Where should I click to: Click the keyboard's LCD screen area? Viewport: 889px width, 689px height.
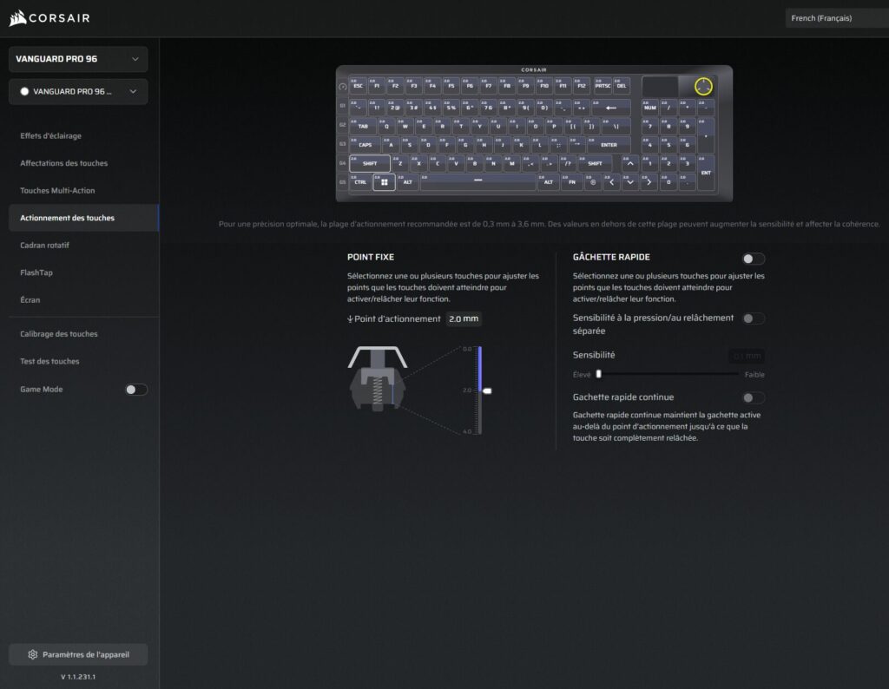click(660, 87)
